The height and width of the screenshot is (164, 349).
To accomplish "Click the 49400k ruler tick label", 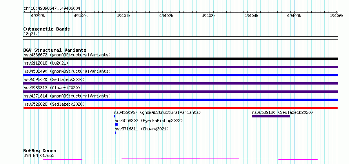I will pos(81,16).
